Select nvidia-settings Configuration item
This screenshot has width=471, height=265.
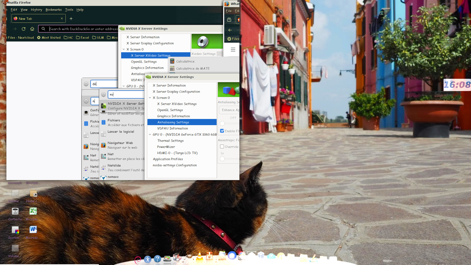[x=175, y=165]
